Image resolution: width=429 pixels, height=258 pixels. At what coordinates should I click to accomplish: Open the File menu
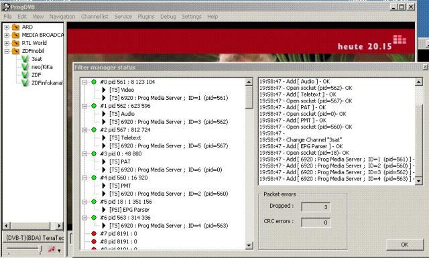pos(7,17)
